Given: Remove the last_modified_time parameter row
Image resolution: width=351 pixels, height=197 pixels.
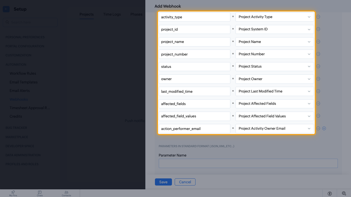Looking at the screenshot, I should tap(318, 91).
